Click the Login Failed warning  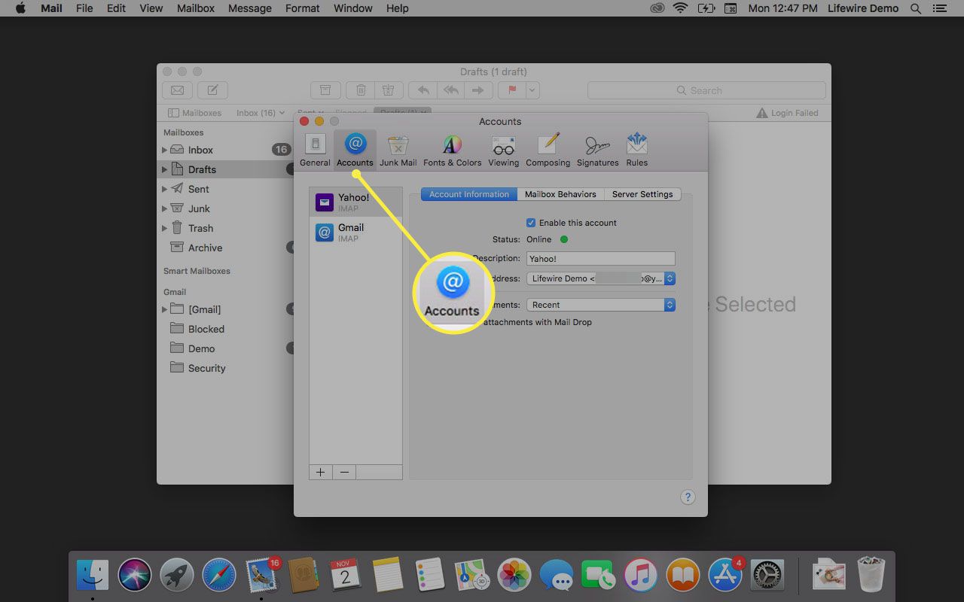(788, 113)
